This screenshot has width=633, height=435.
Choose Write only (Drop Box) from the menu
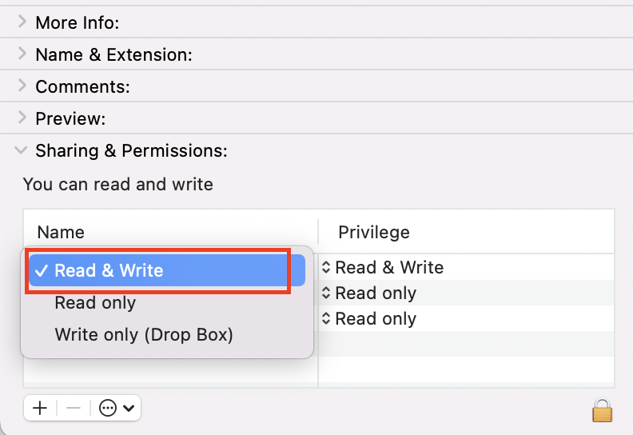pos(144,334)
